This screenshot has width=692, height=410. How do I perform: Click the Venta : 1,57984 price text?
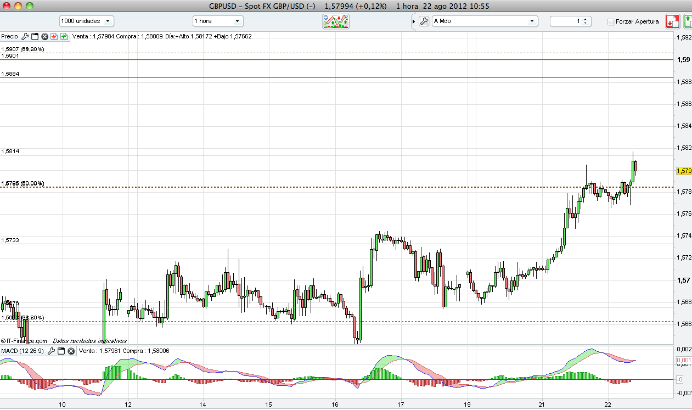94,36
